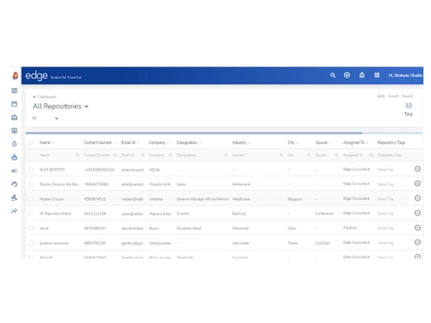
Task: Open row action circle for ALEX BUSTON
Action: [x=417, y=169]
